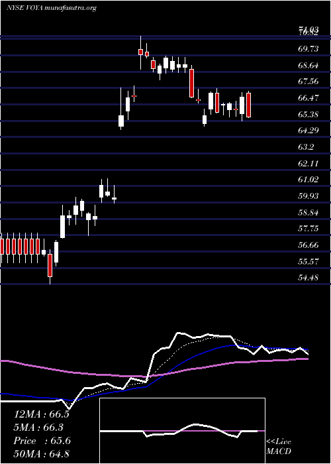Image resolution: width=331 pixels, height=464 pixels.
Task: Click the 65.38 price level label
Action: pos(308,114)
